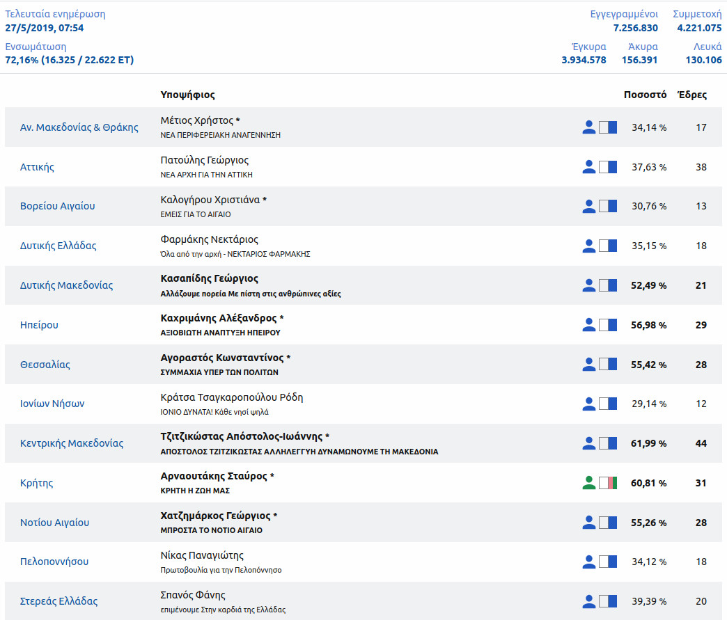Viewport: 727px width, 620px height.
Task: Open the Αν. Μακεδονίας & Θράκης region link
Action: tap(79, 127)
